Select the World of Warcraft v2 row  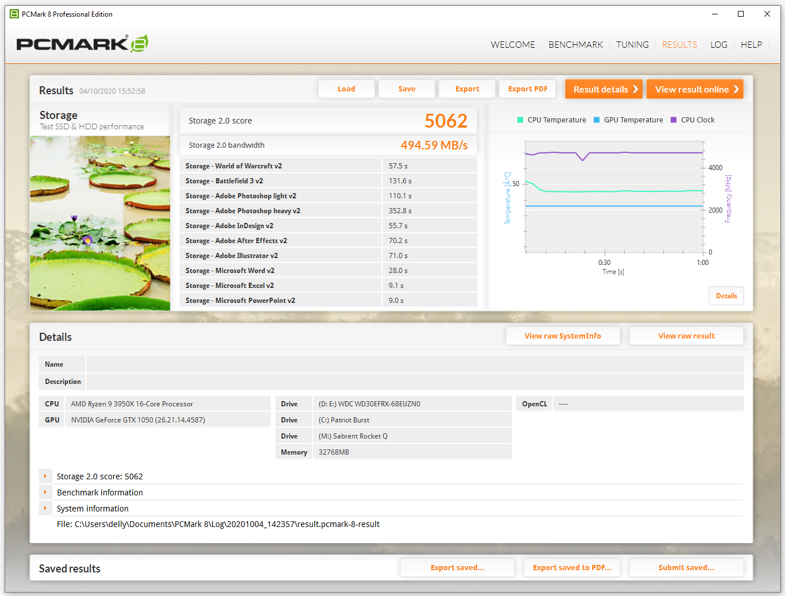point(328,166)
